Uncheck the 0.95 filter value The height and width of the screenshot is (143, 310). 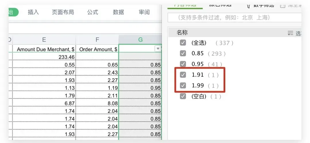coord(183,64)
